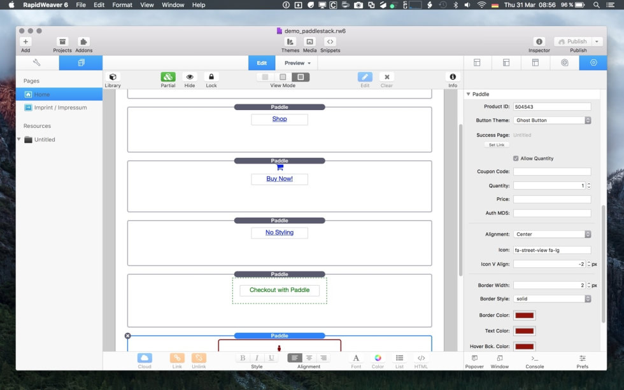
Task: Open the Color wheel tool
Action: pos(378,358)
